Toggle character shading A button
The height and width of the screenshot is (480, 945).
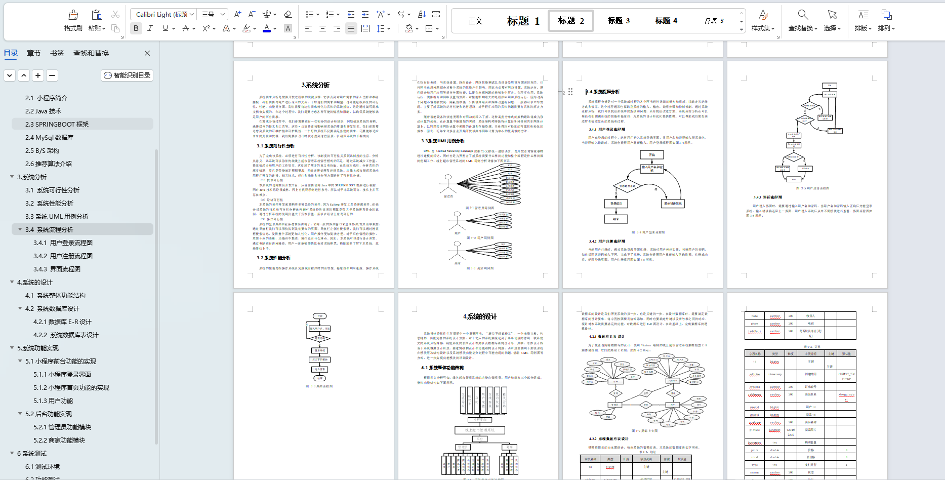(287, 28)
